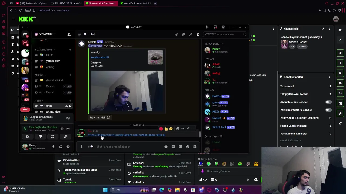This screenshot has height=194, width=346.
Task: Deafen headphones in Discord user panel
Action: pyautogui.click(x=61, y=147)
